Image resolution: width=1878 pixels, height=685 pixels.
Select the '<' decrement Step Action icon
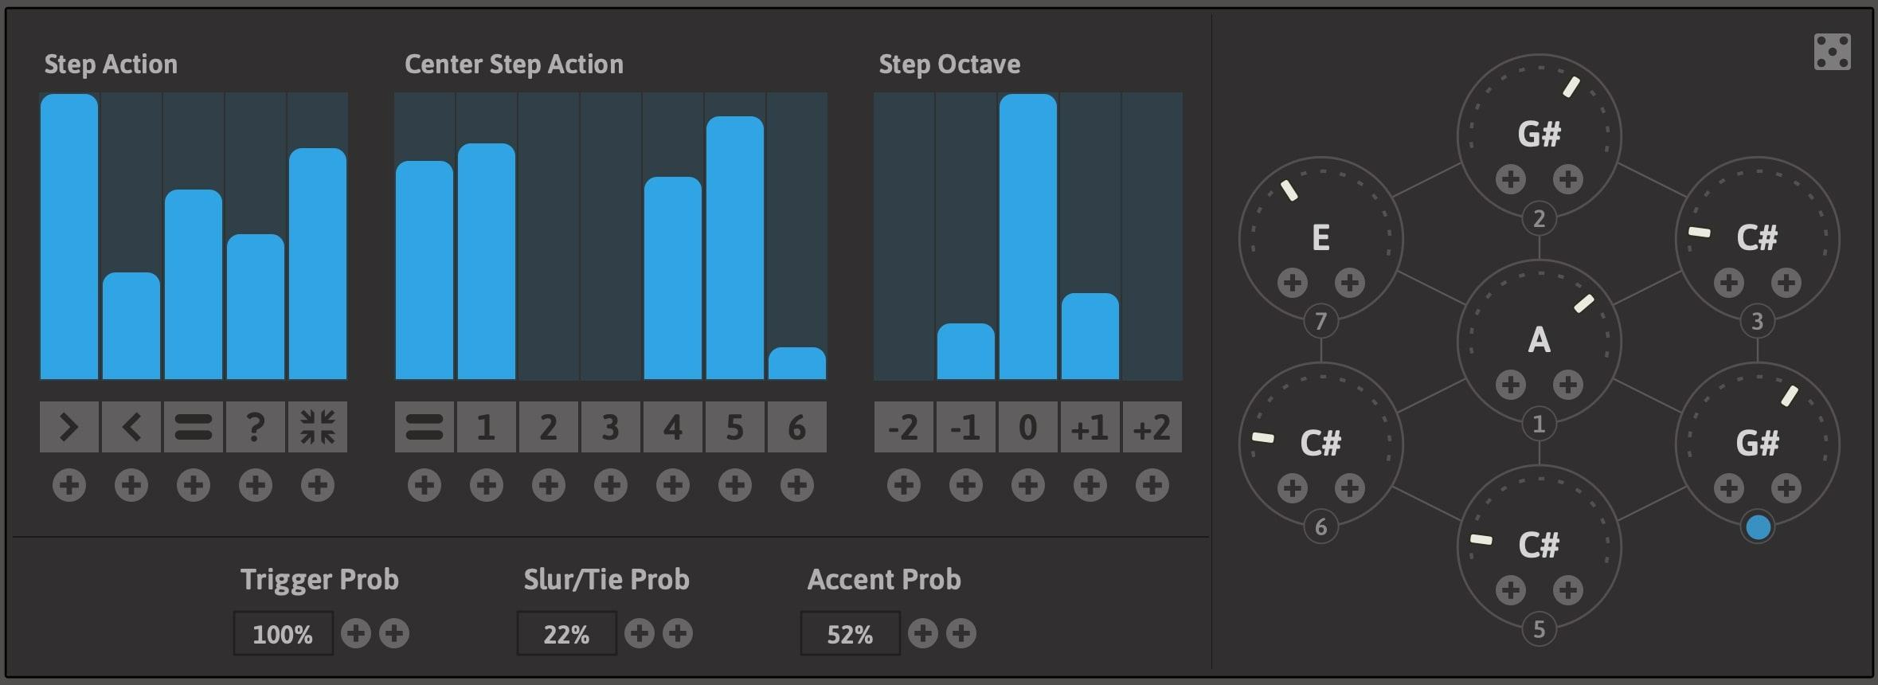[131, 427]
